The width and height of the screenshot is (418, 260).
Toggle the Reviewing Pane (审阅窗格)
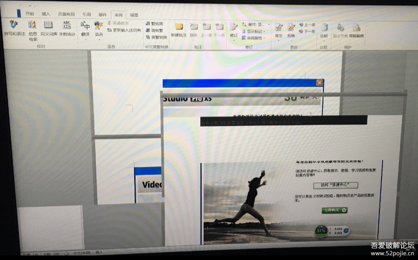[x=254, y=38]
